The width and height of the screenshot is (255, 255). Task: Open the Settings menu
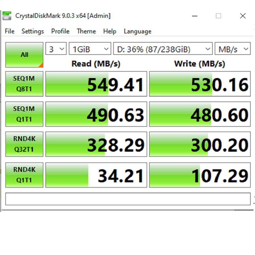click(33, 31)
